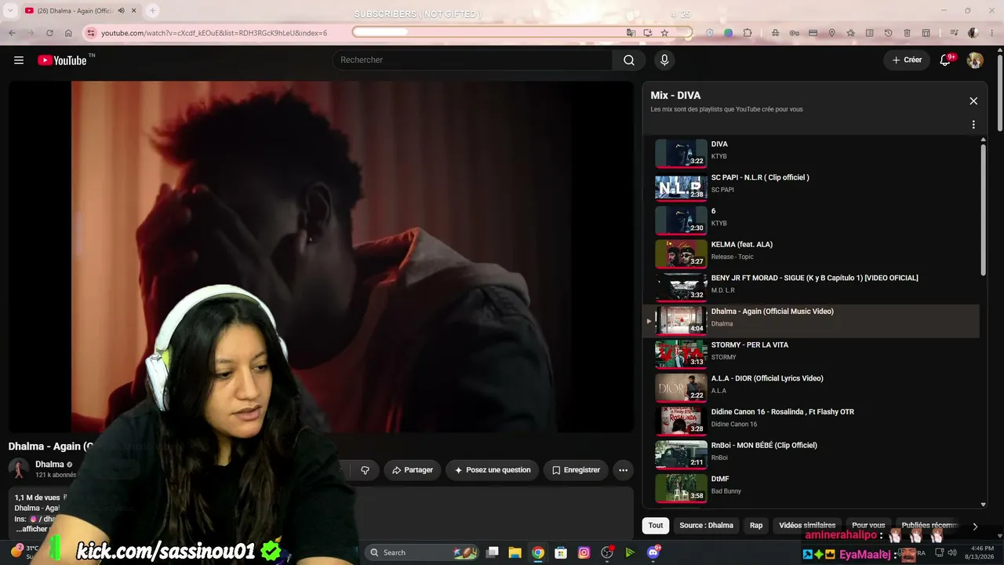Open the tab search dropdown arrow
The width and height of the screenshot is (1004, 565).
[x=10, y=11]
